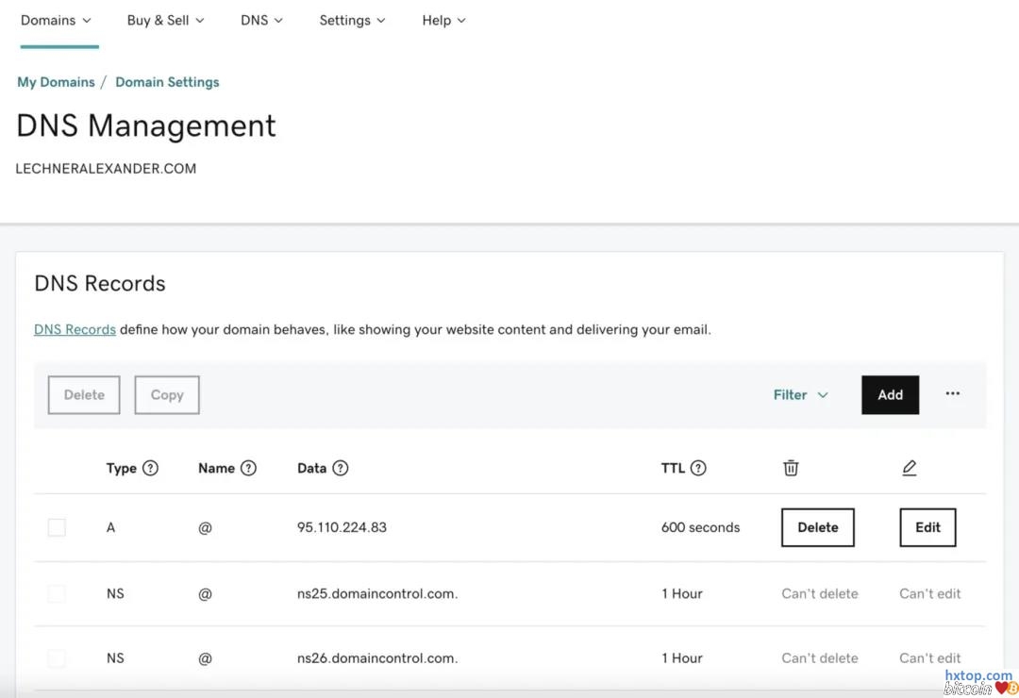Viewport: 1019px width, 698px height.
Task: Open the Domains navigation menu
Action: [57, 20]
